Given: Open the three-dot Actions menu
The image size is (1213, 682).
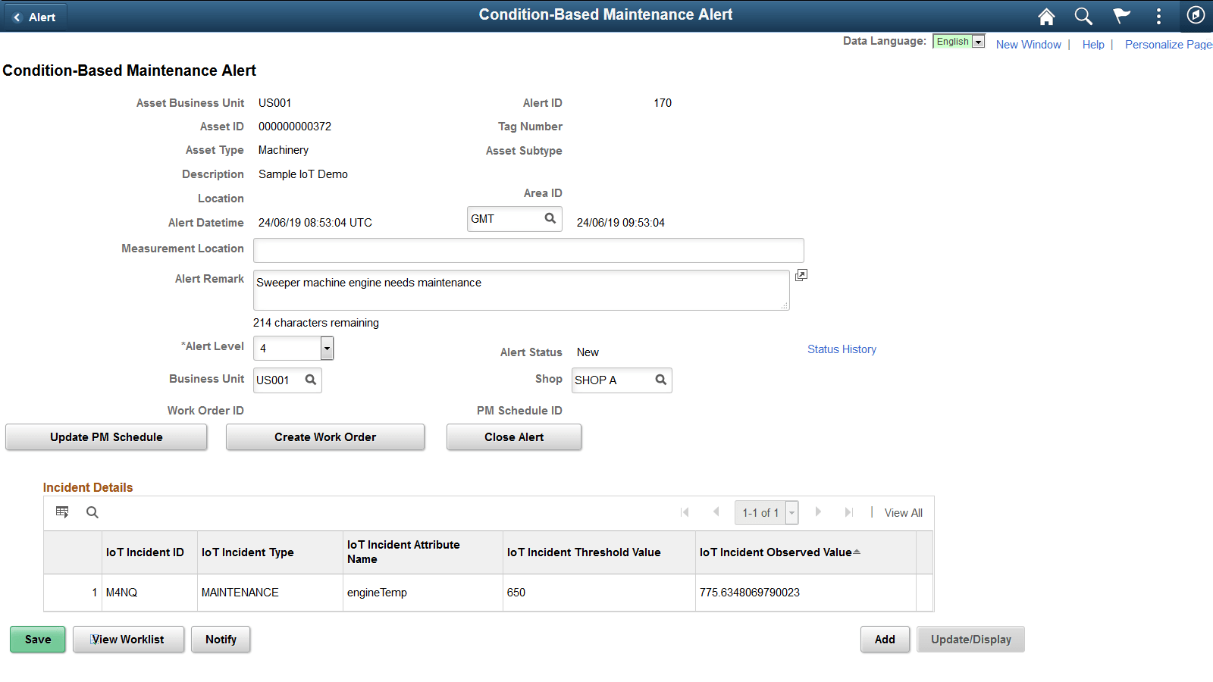Looking at the screenshot, I should click(1159, 16).
